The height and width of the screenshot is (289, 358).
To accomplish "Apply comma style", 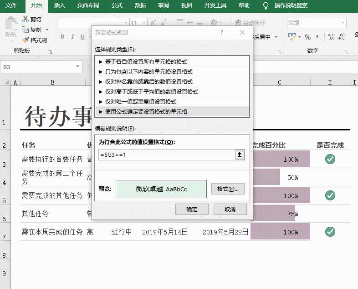I will click(x=317, y=37).
